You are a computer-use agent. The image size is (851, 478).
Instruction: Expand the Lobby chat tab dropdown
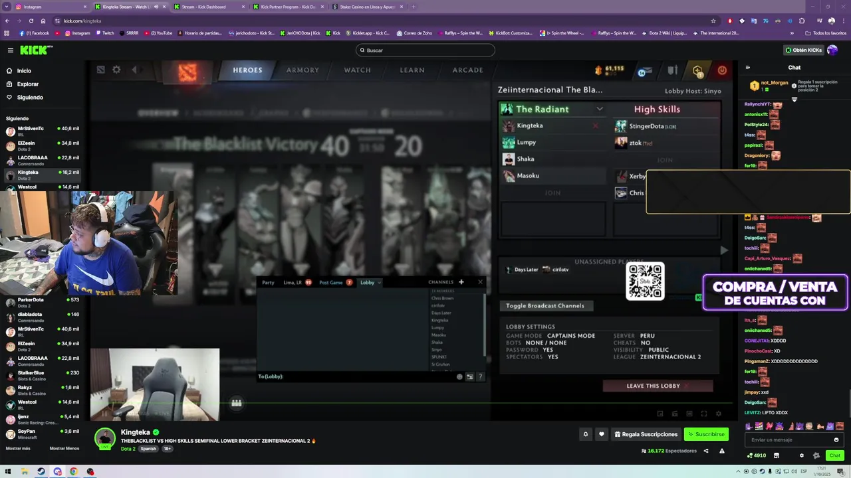pyautogui.click(x=379, y=283)
